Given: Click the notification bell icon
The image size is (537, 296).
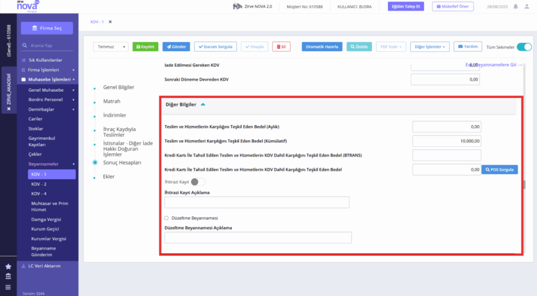Looking at the screenshot, I should coord(515,6).
